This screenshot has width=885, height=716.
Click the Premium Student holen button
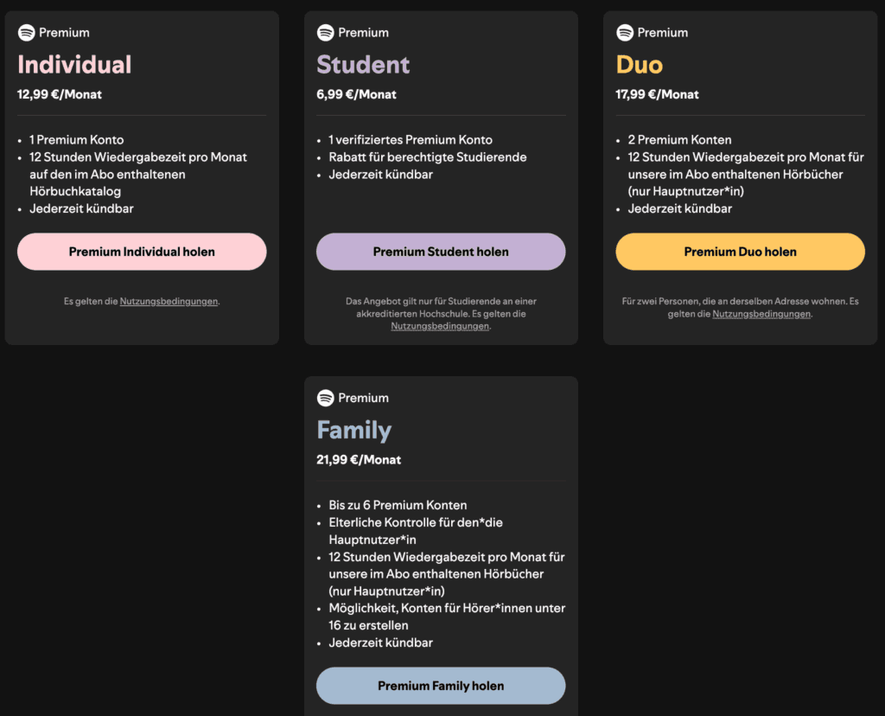441,251
